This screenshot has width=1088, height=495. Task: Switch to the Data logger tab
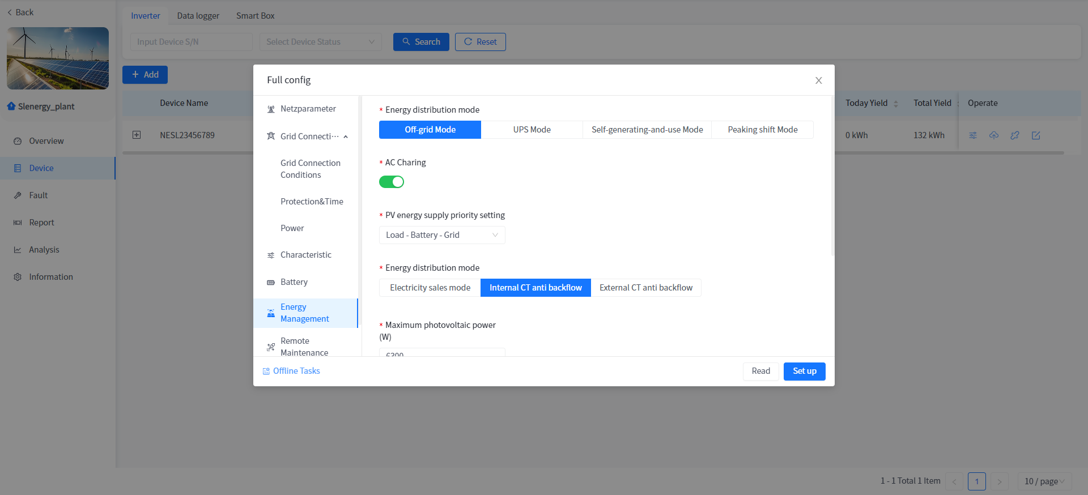click(x=198, y=16)
